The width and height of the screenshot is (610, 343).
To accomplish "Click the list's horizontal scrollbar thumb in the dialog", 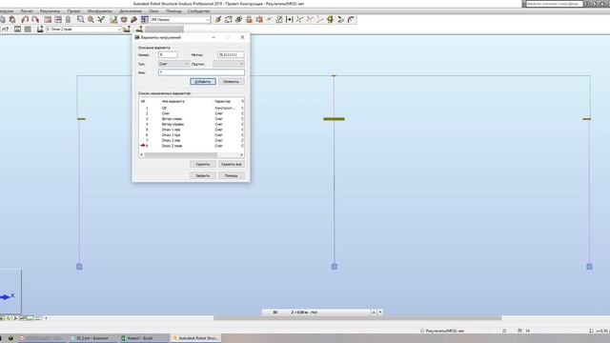I will point(180,154).
